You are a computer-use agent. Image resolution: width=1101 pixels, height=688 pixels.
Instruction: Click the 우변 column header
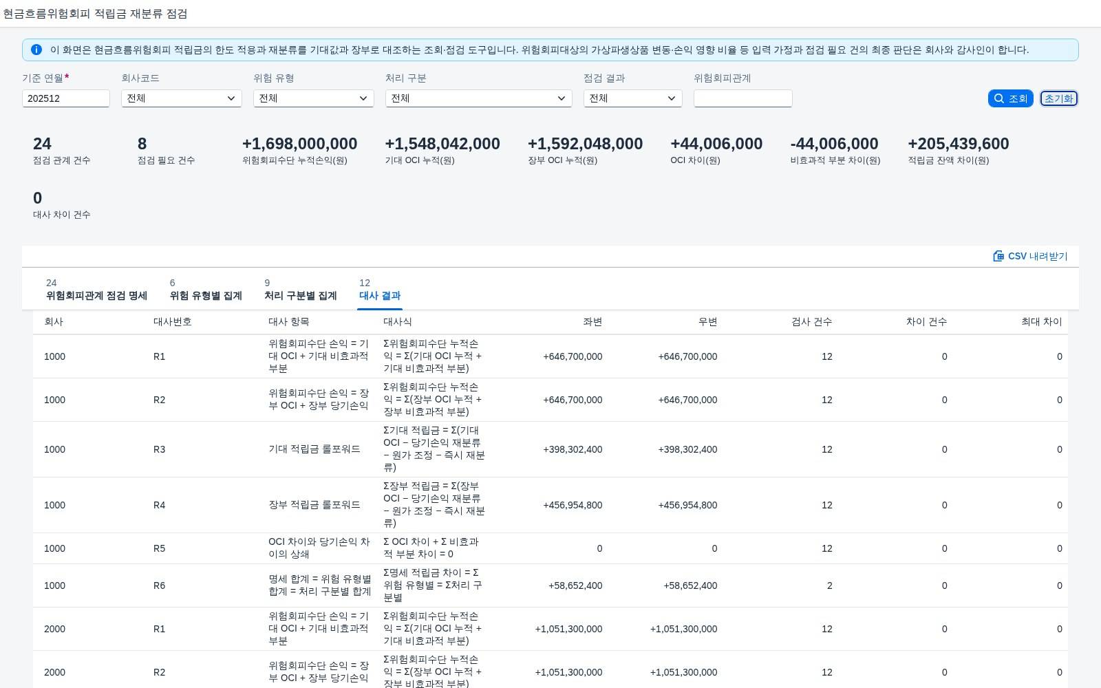click(x=707, y=321)
